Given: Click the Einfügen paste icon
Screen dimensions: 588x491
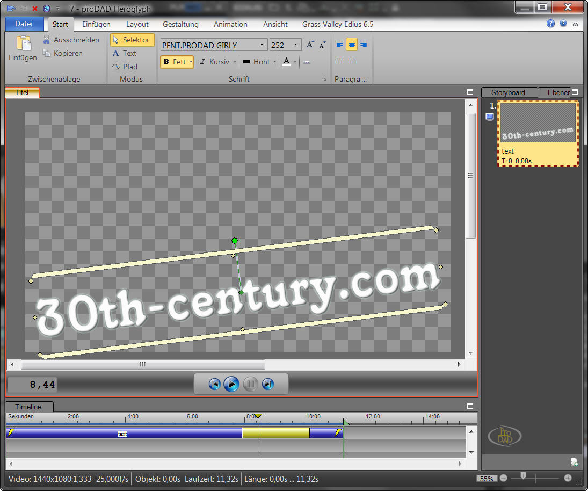Looking at the screenshot, I should [x=23, y=44].
